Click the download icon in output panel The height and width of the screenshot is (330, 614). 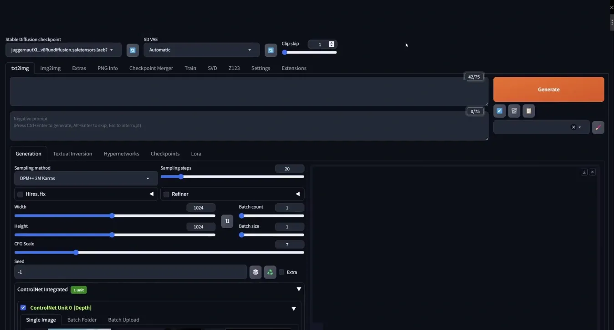click(584, 172)
